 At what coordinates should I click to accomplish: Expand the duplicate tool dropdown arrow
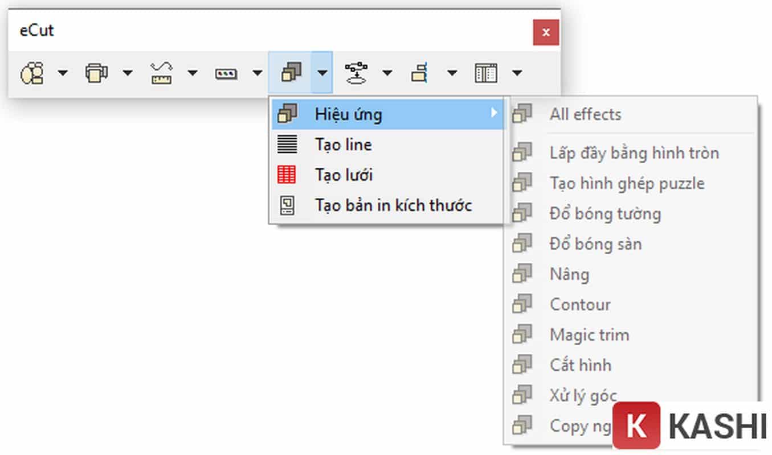pos(128,72)
